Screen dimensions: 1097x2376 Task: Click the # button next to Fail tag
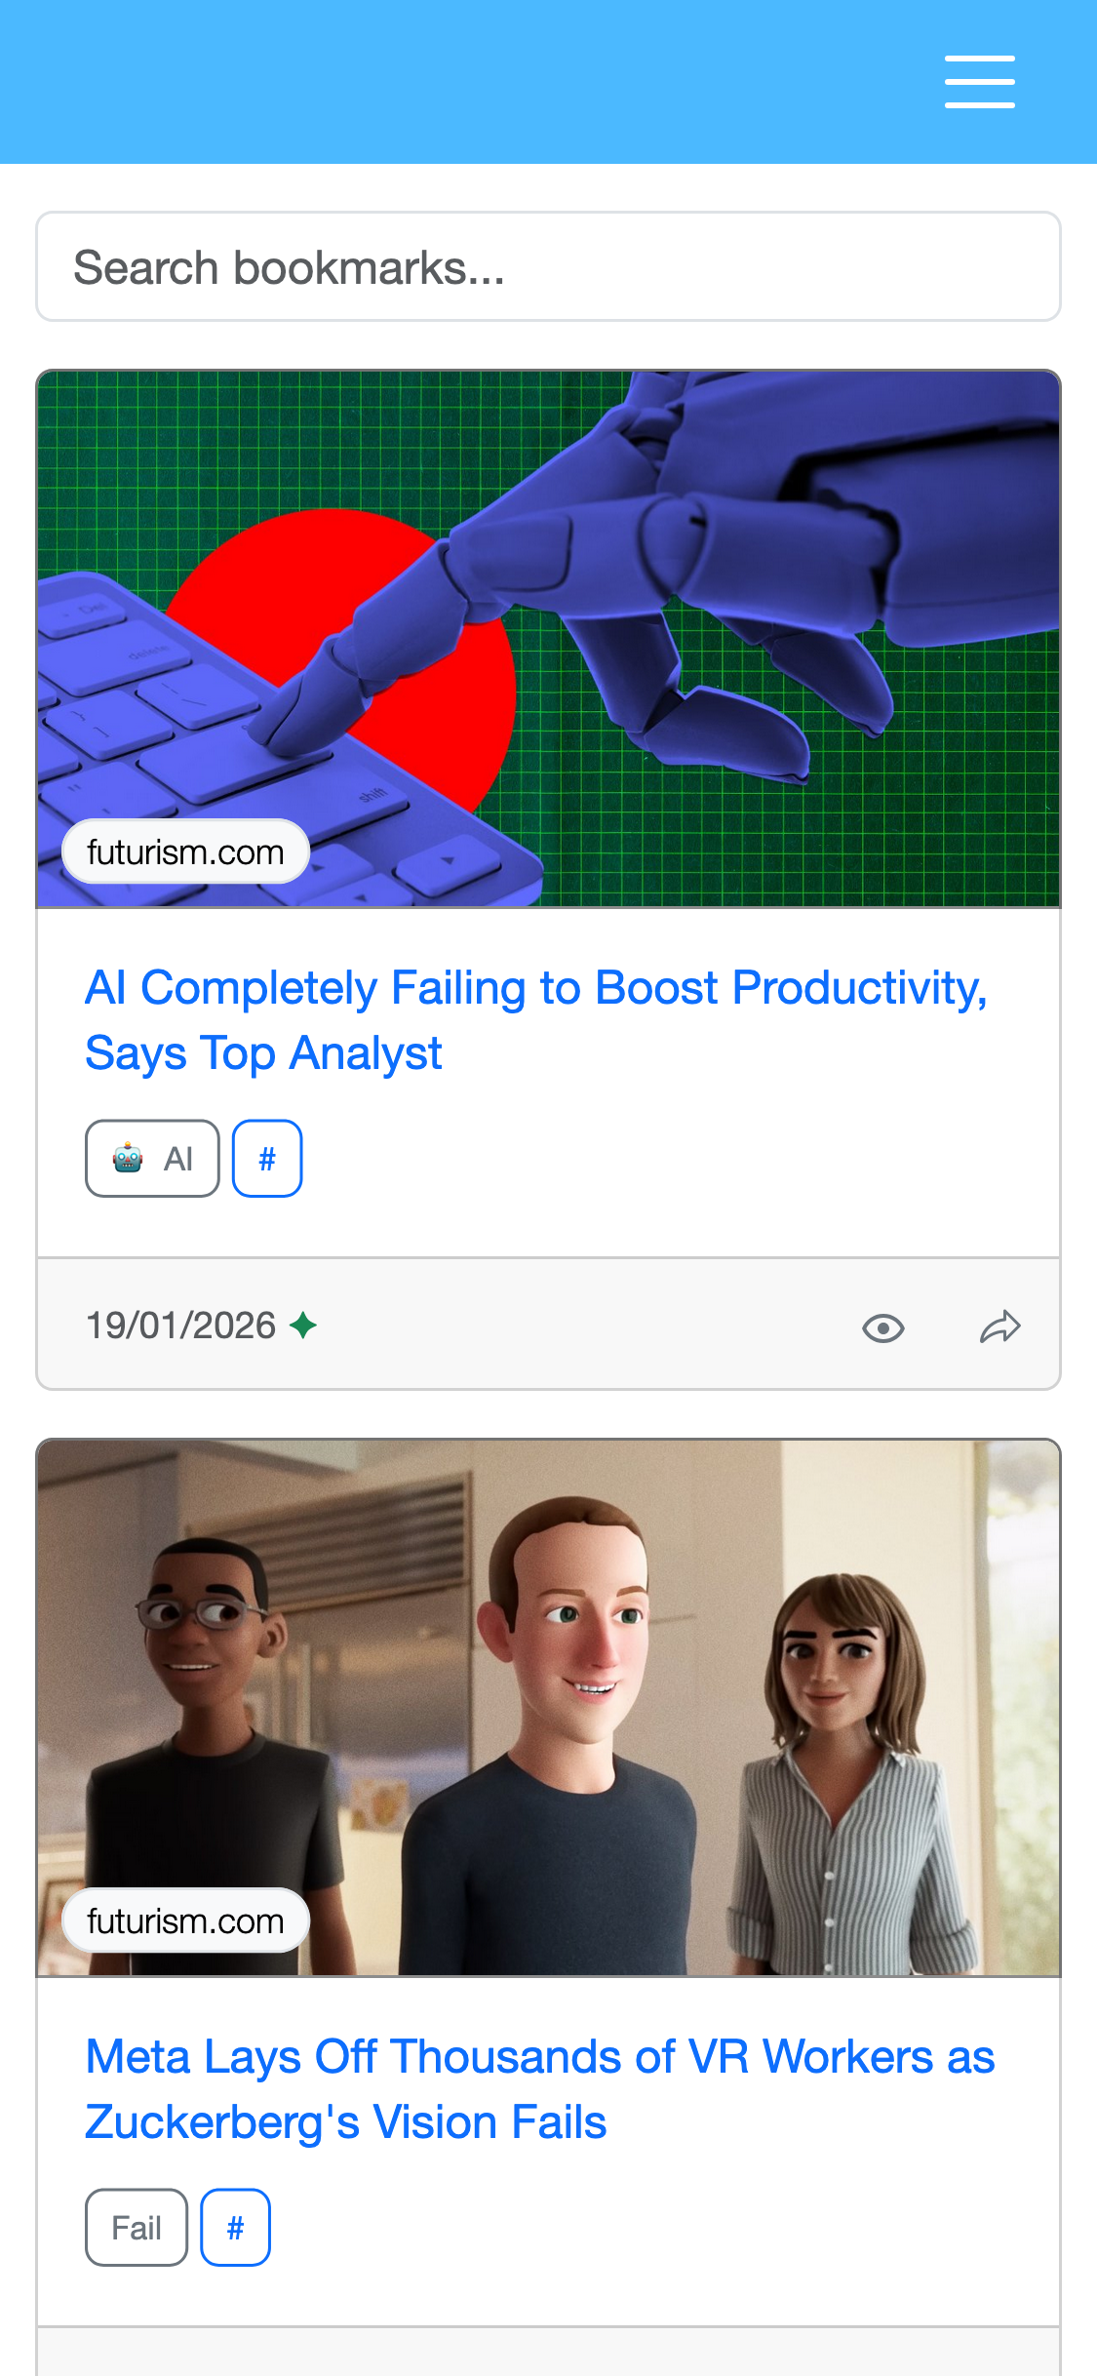point(235,2228)
